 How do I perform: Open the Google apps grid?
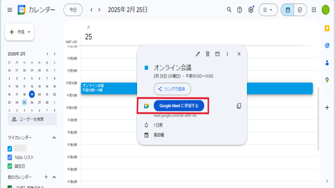314,10
